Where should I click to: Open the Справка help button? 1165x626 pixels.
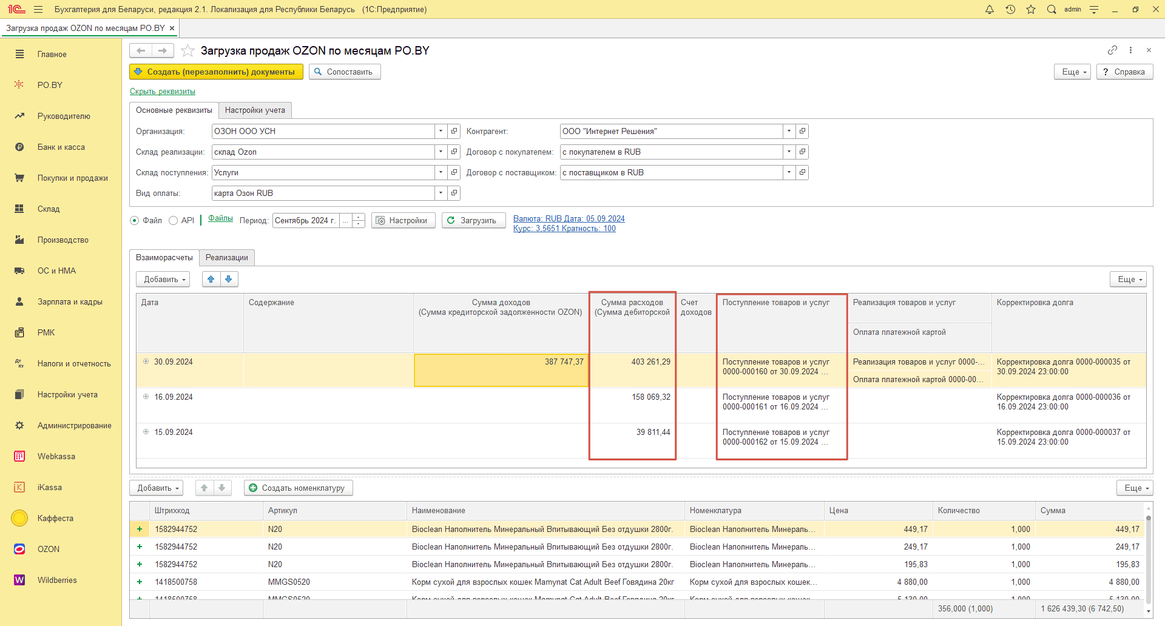pyautogui.click(x=1124, y=72)
